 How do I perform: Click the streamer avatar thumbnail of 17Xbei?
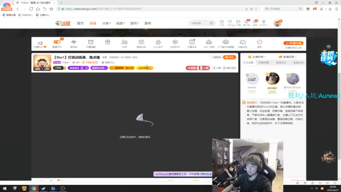[42, 63]
